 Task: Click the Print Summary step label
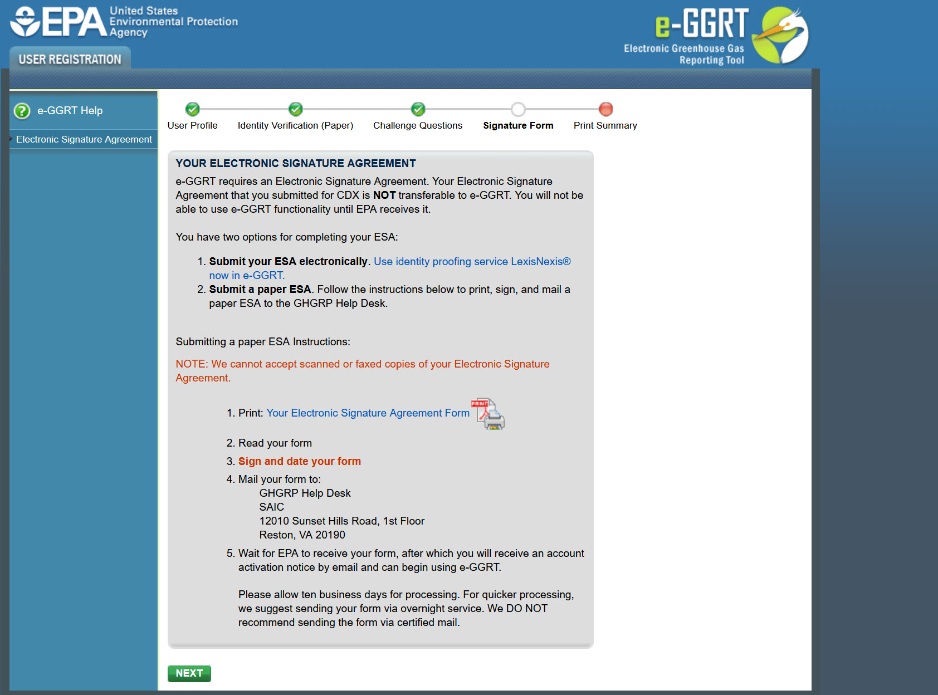point(605,126)
